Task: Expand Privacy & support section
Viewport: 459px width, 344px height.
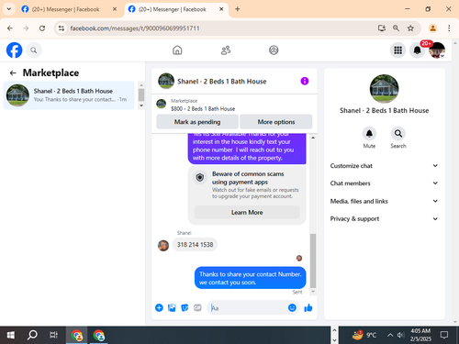Action: tap(384, 218)
